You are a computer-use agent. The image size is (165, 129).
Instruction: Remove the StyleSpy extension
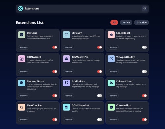pos(69,48)
